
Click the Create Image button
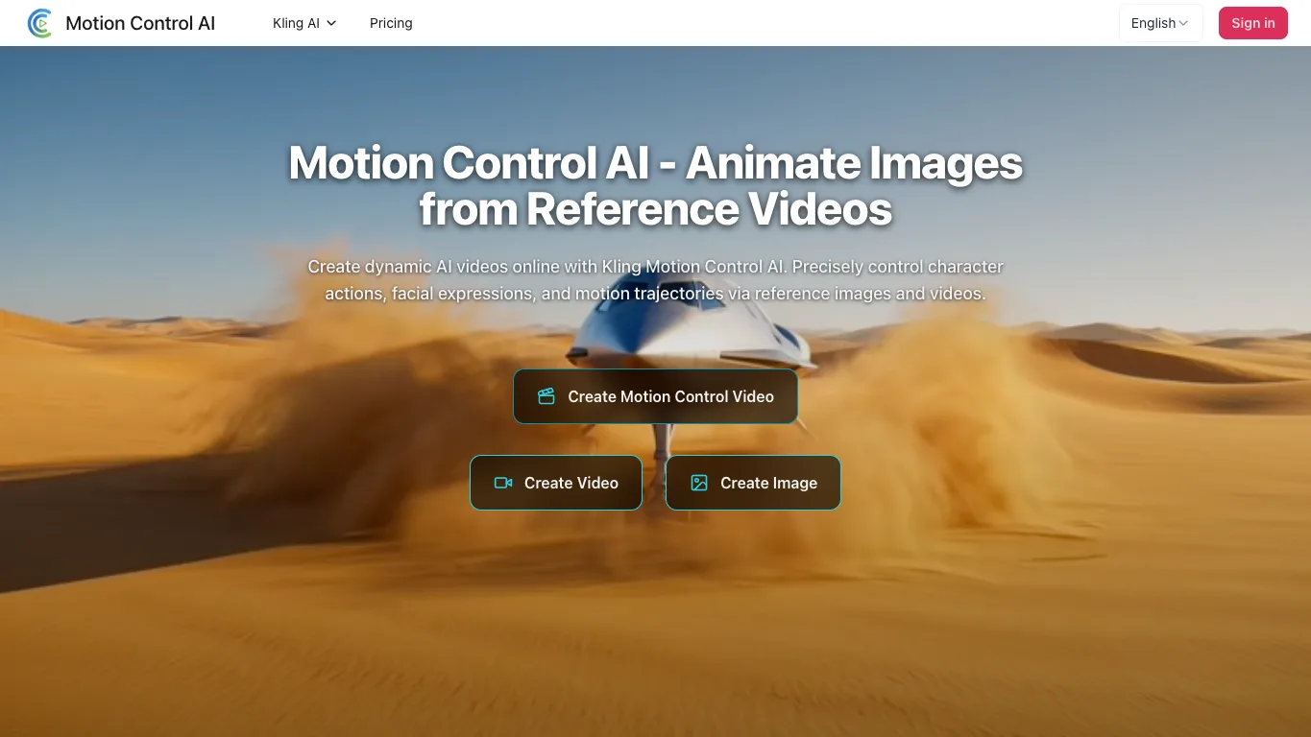[x=753, y=483]
